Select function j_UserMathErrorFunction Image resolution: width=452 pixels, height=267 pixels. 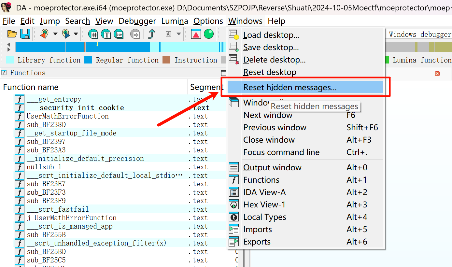(x=72, y=218)
